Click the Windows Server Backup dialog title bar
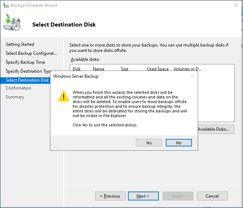 coord(119,76)
